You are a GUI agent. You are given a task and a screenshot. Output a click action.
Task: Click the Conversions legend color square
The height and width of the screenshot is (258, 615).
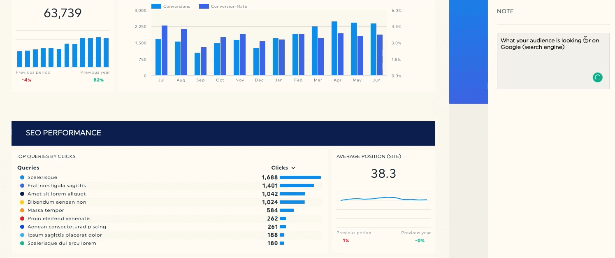[156, 6]
